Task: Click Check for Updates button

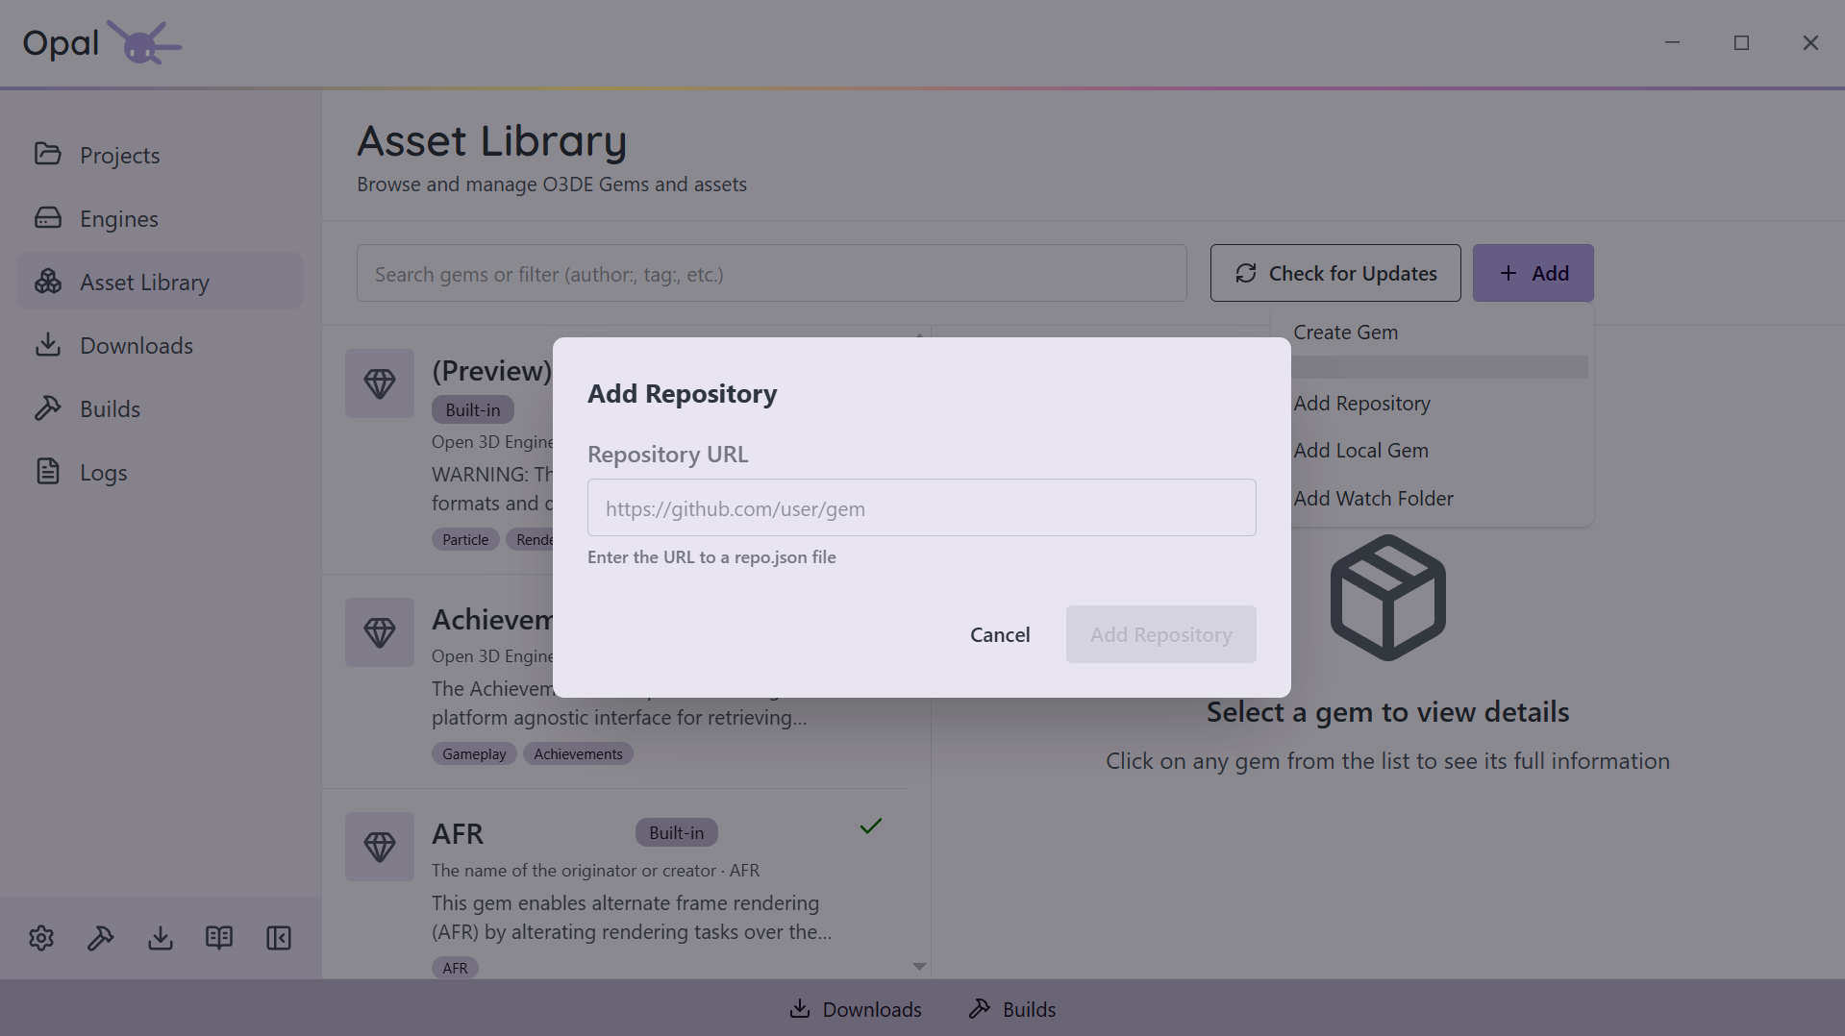Action: [x=1335, y=273]
